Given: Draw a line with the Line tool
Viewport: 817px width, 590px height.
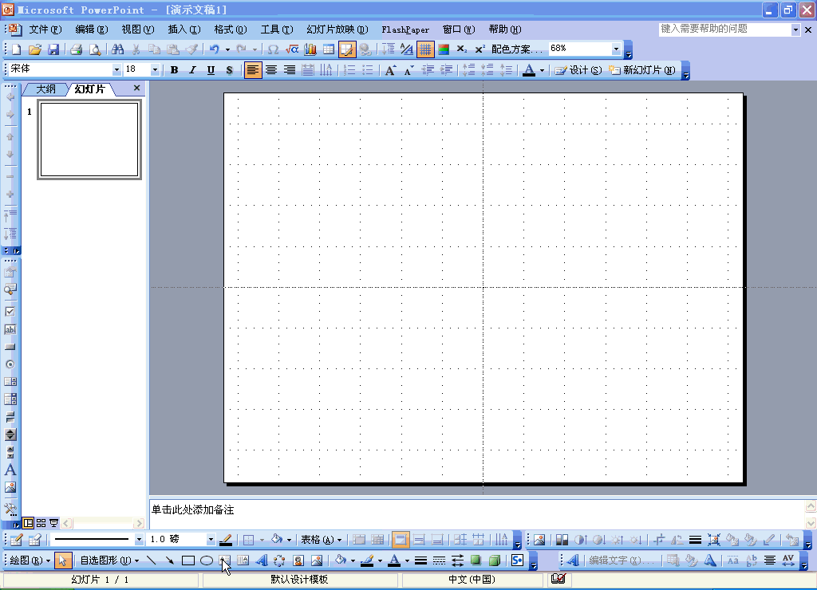Looking at the screenshot, I should tap(151, 560).
